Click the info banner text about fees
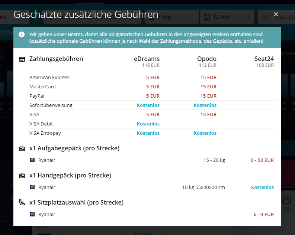 146,37
